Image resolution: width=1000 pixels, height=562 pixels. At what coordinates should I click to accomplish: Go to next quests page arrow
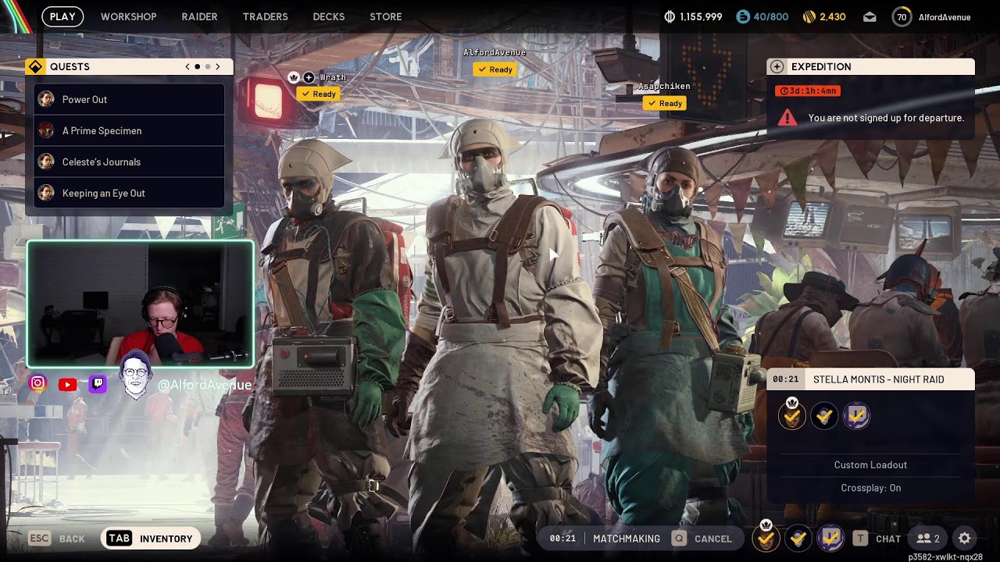tap(218, 66)
